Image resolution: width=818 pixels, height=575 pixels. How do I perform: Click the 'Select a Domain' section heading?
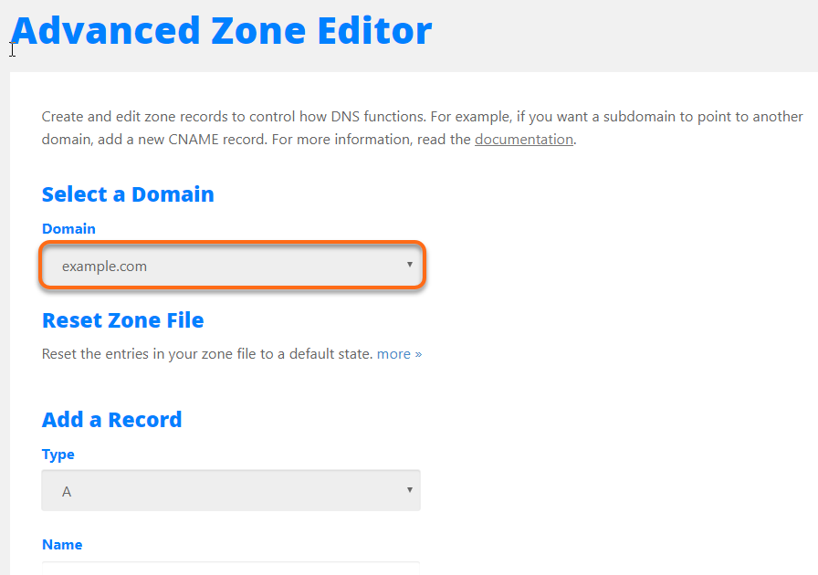pos(127,193)
